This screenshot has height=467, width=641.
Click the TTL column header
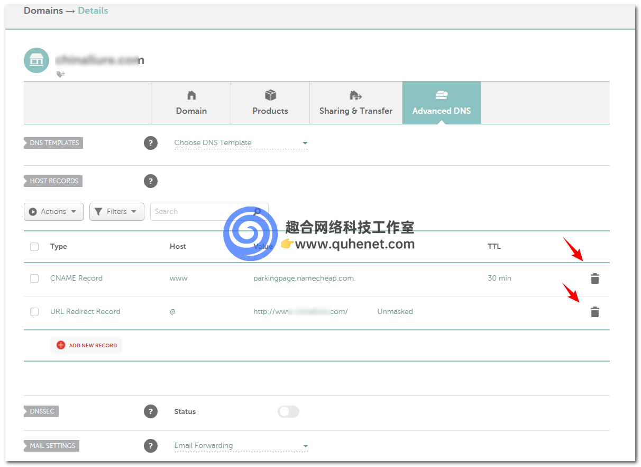494,247
